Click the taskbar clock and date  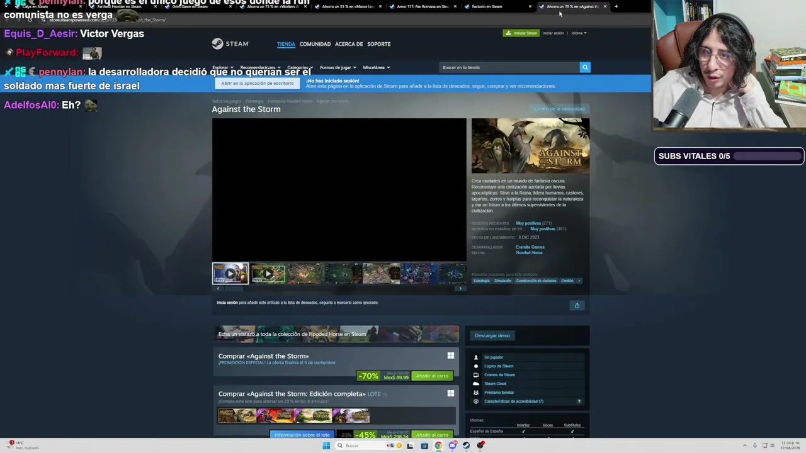[x=790, y=446]
